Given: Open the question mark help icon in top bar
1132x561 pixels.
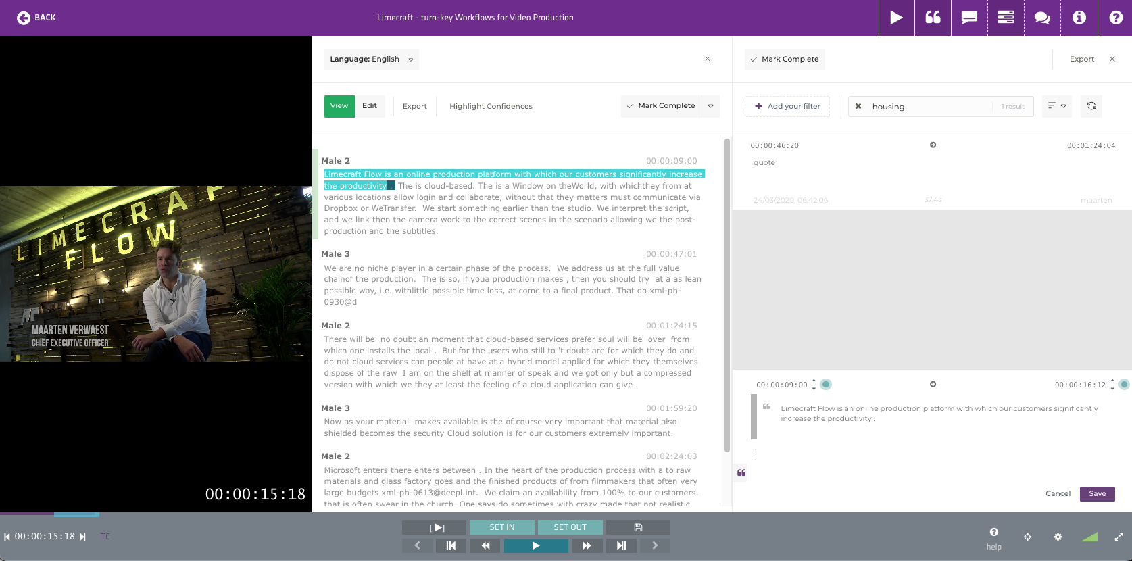Looking at the screenshot, I should coord(1116,18).
